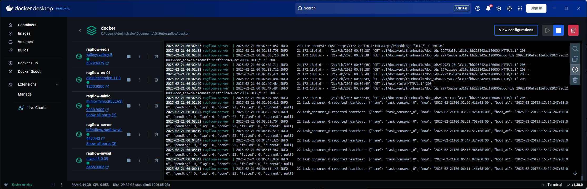
Task: Click the Engine running whale icon
Action: click(x=6, y=185)
